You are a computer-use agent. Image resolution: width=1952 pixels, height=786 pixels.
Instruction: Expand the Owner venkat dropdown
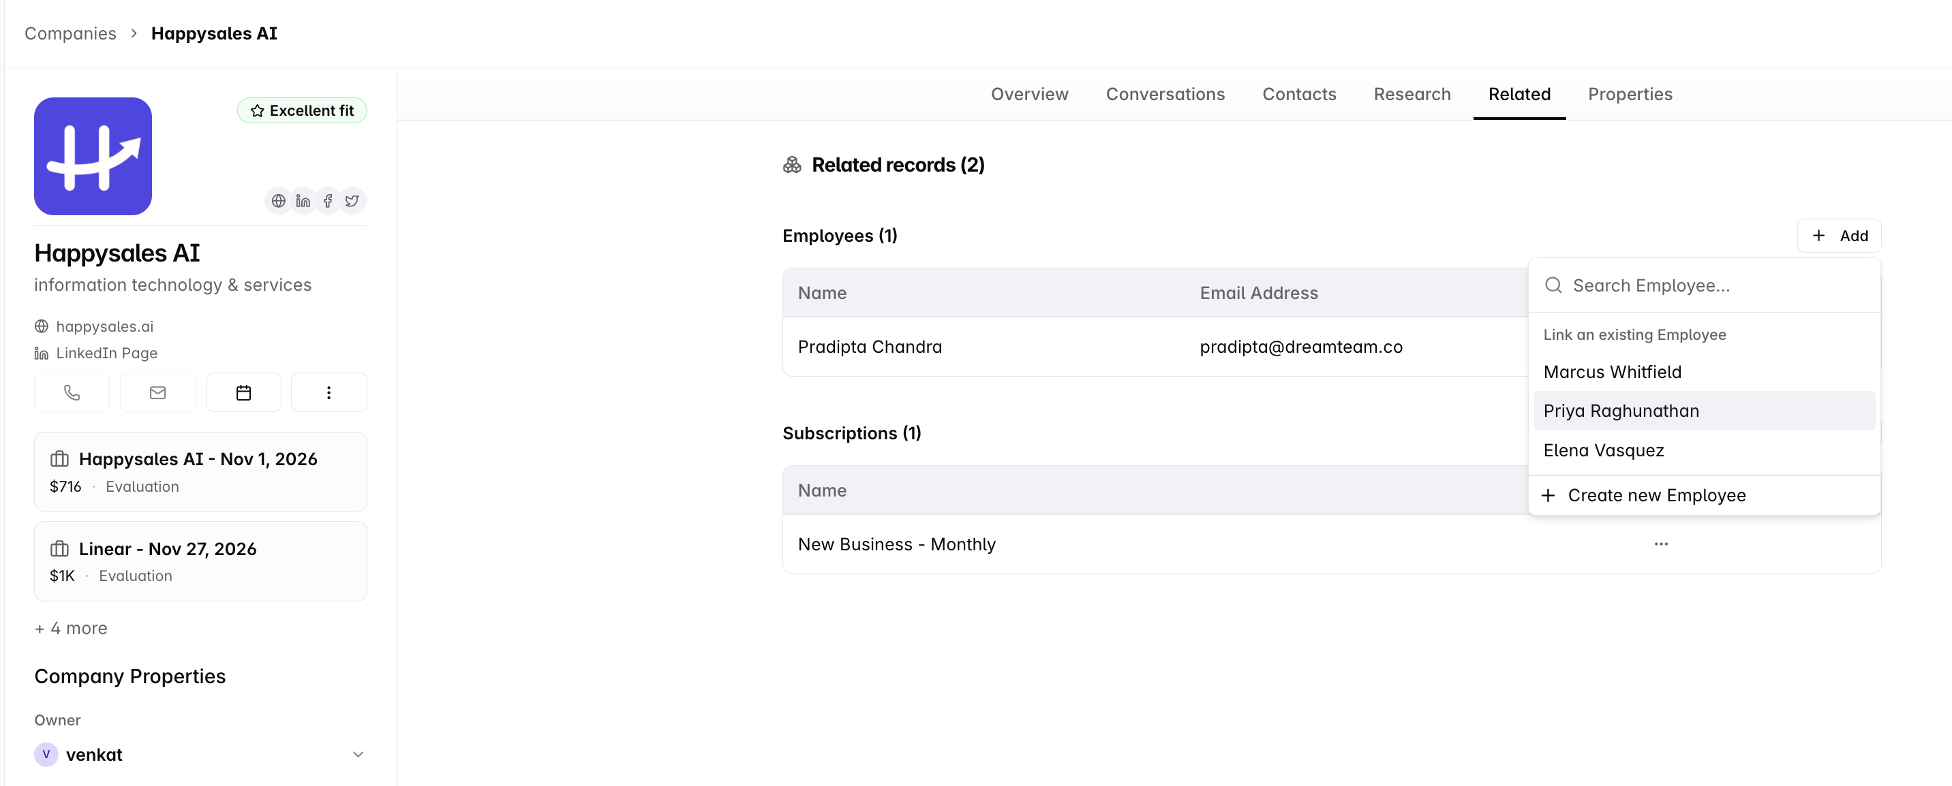tap(359, 754)
